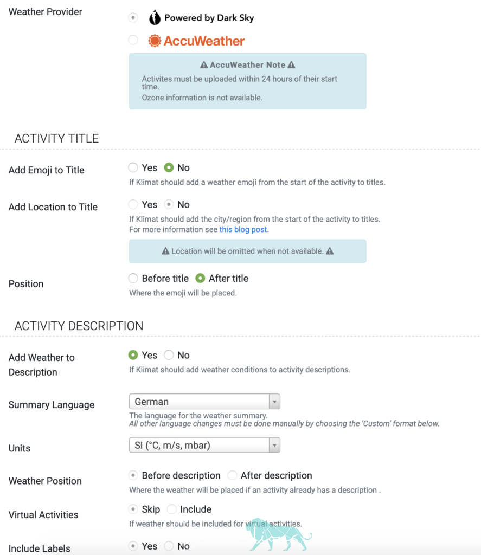Click the Summary Language dropdown arrow
This screenshot has height=555, width=481.
point(275,402)
